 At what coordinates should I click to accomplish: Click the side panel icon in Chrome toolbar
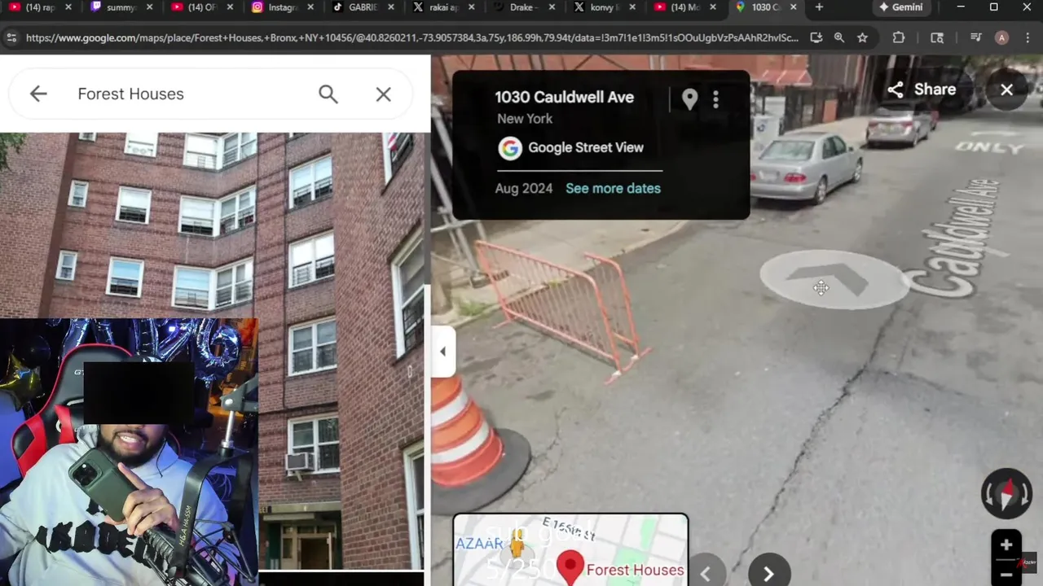click(937, 37)
